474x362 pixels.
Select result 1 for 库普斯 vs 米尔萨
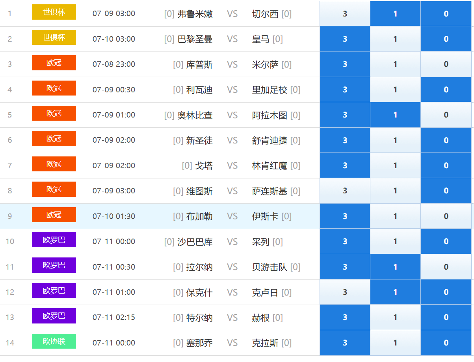395,64
